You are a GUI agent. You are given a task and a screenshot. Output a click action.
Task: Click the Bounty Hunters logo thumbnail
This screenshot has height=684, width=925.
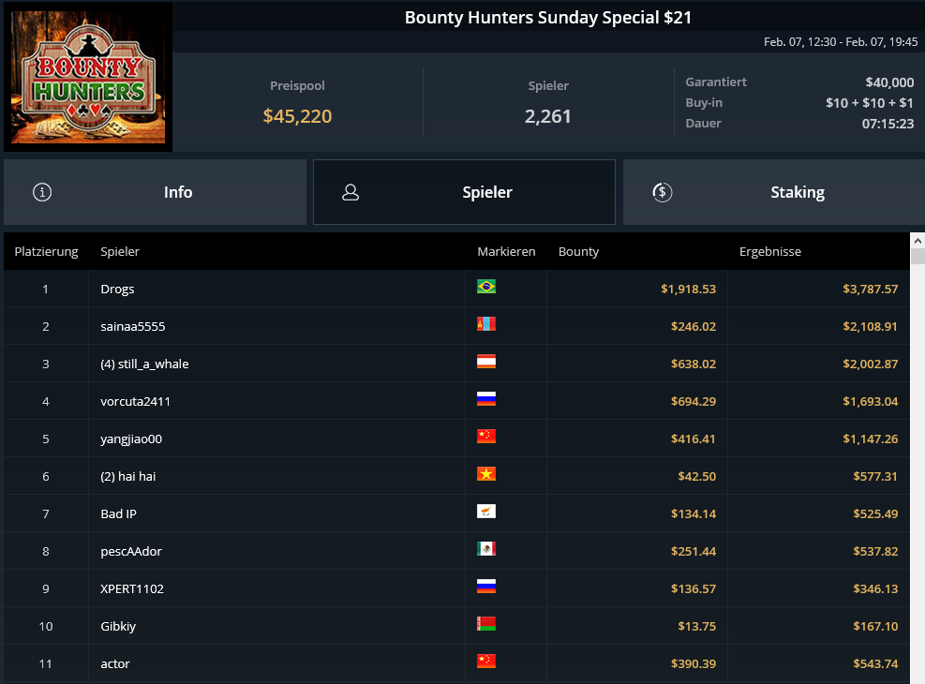point(88,77)
